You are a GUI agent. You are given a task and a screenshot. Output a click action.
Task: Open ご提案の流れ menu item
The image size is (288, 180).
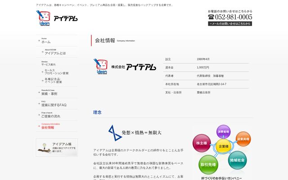coord(51,116)
